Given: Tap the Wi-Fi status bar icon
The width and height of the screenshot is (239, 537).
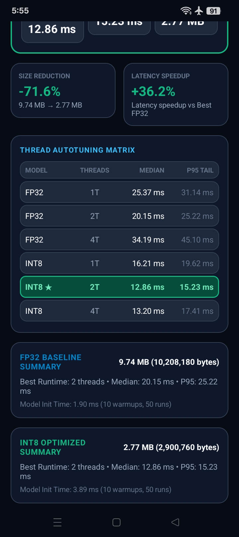Looking at the screenshot, I should click(x=186, y=11).
